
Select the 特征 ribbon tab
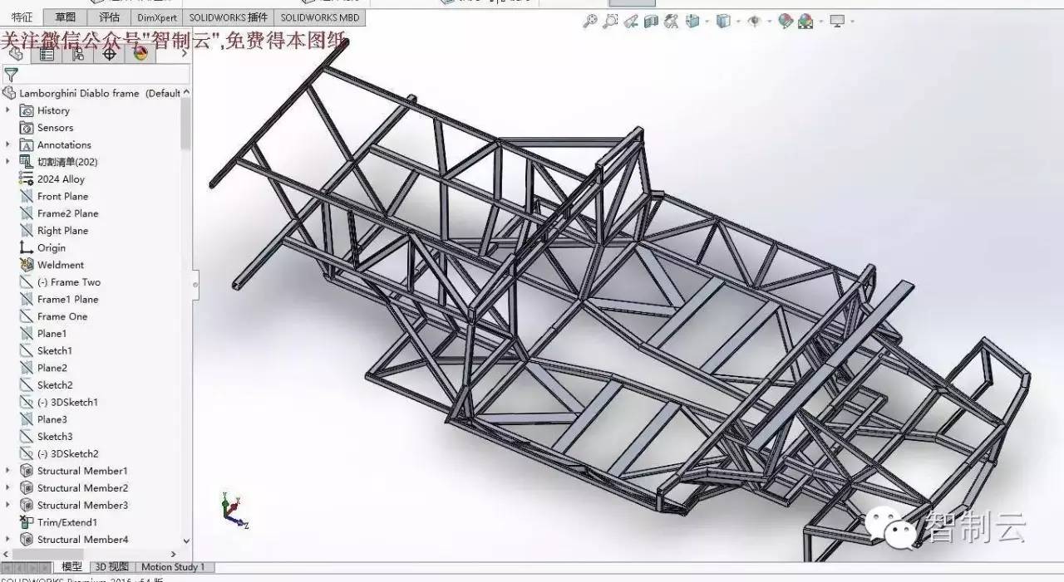[x=22, y=17]
